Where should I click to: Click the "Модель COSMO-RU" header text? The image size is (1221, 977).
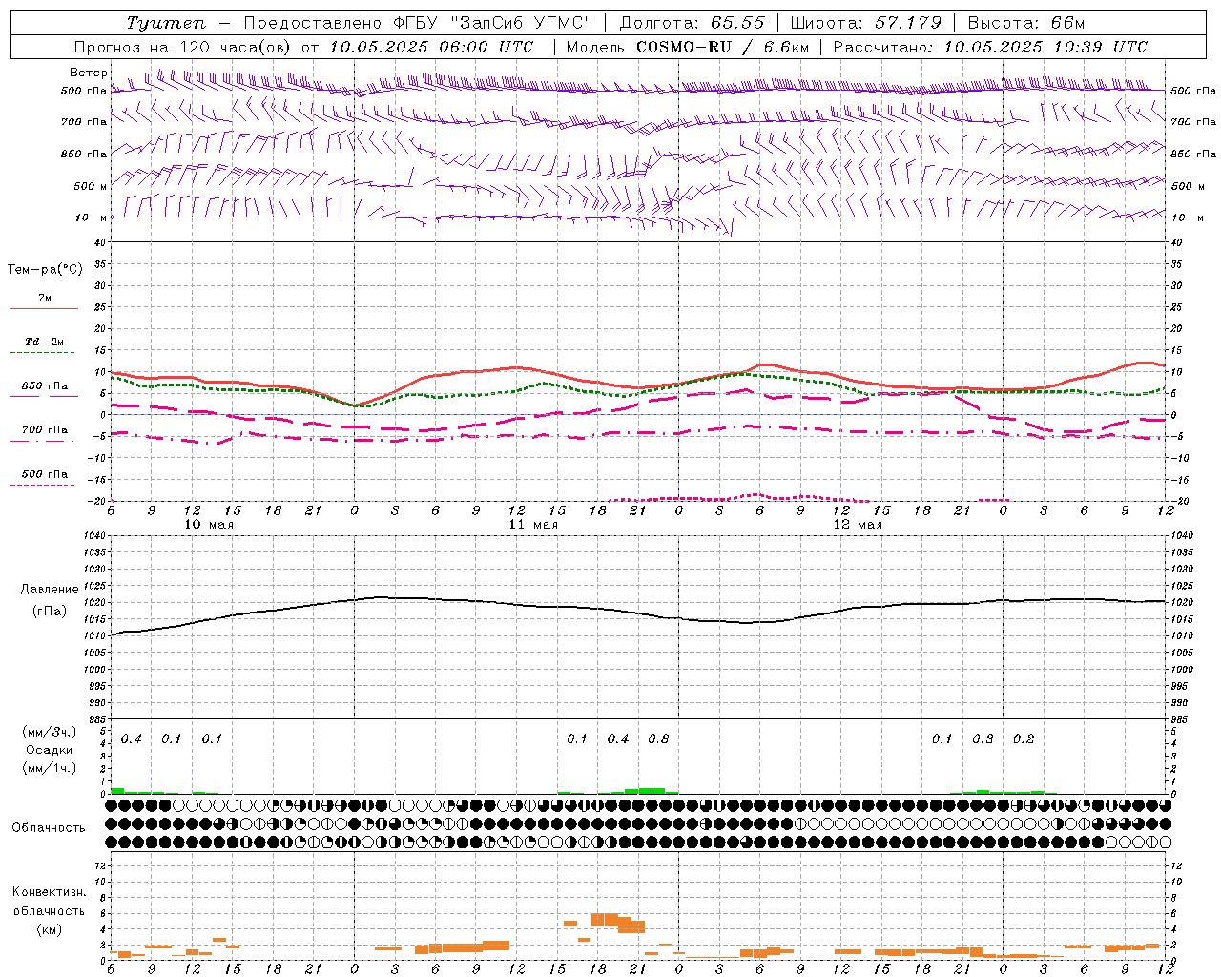tap(649, 47)
